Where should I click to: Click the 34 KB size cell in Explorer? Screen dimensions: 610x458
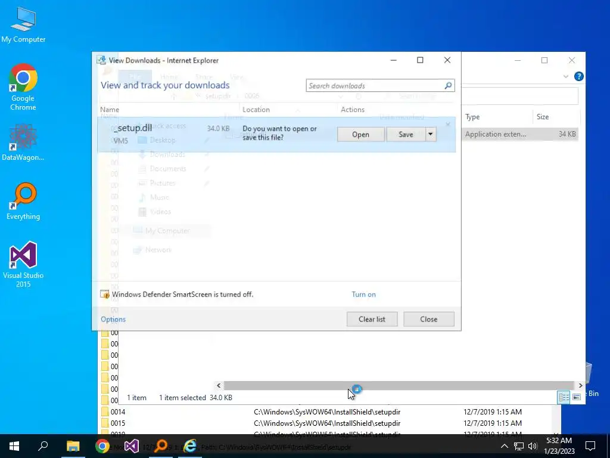[x=567, y=134]
